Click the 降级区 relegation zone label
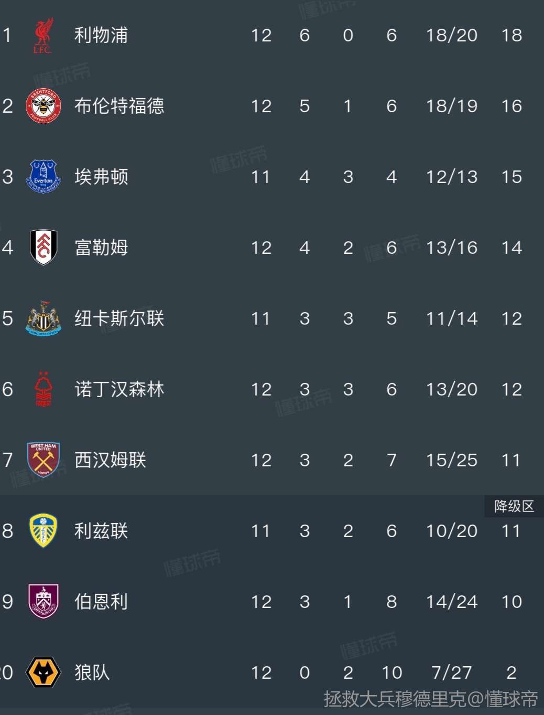This screenshot has width=544, height=715. tap(514, 506)
